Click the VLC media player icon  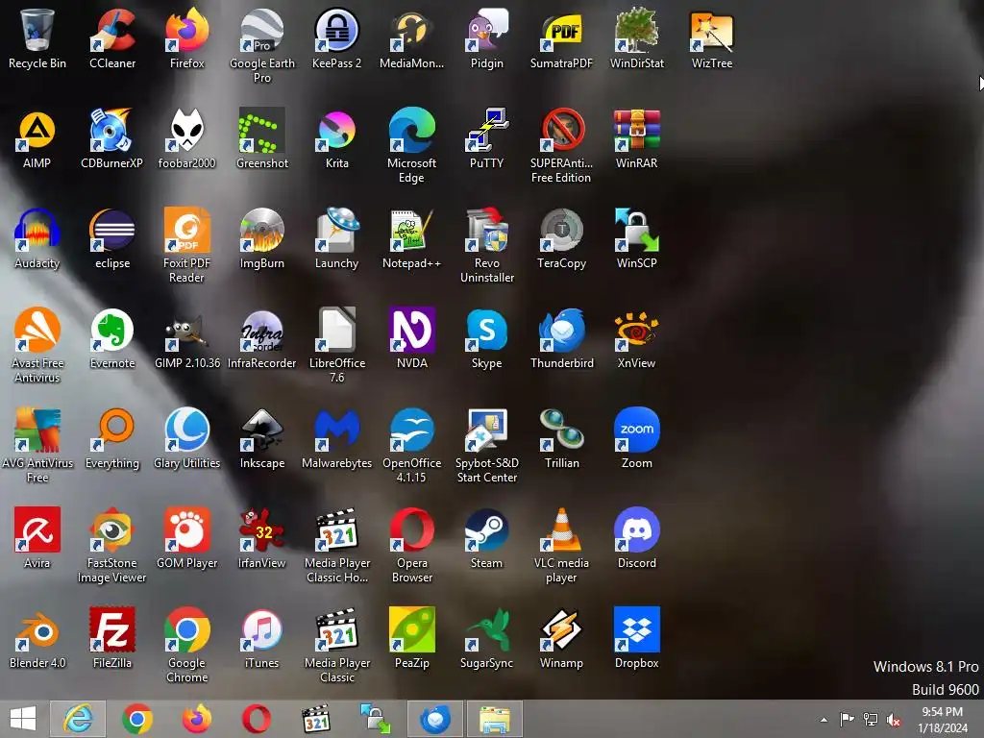[x=561, y=545]
